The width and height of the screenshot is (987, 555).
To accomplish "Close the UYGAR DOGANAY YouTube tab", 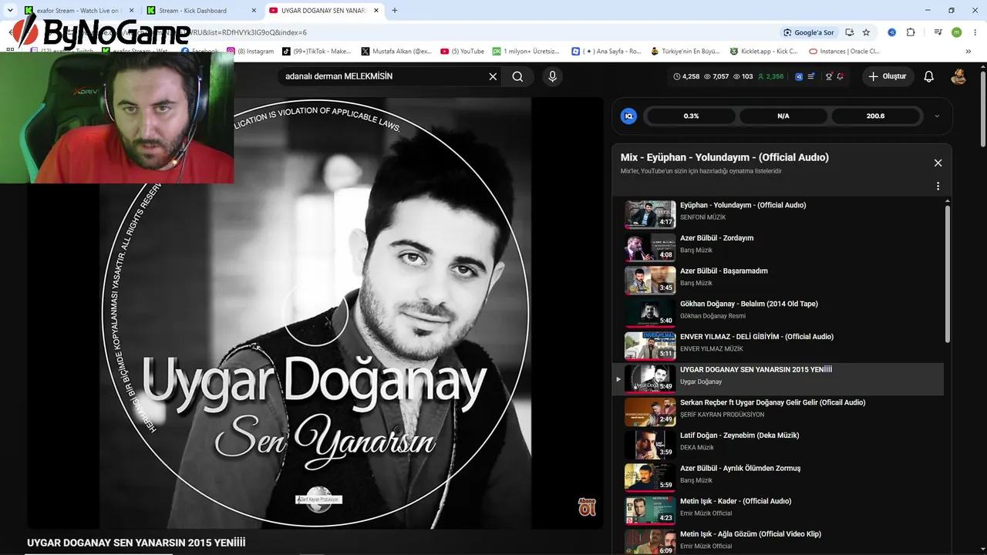I will click(x=376, y=11).
